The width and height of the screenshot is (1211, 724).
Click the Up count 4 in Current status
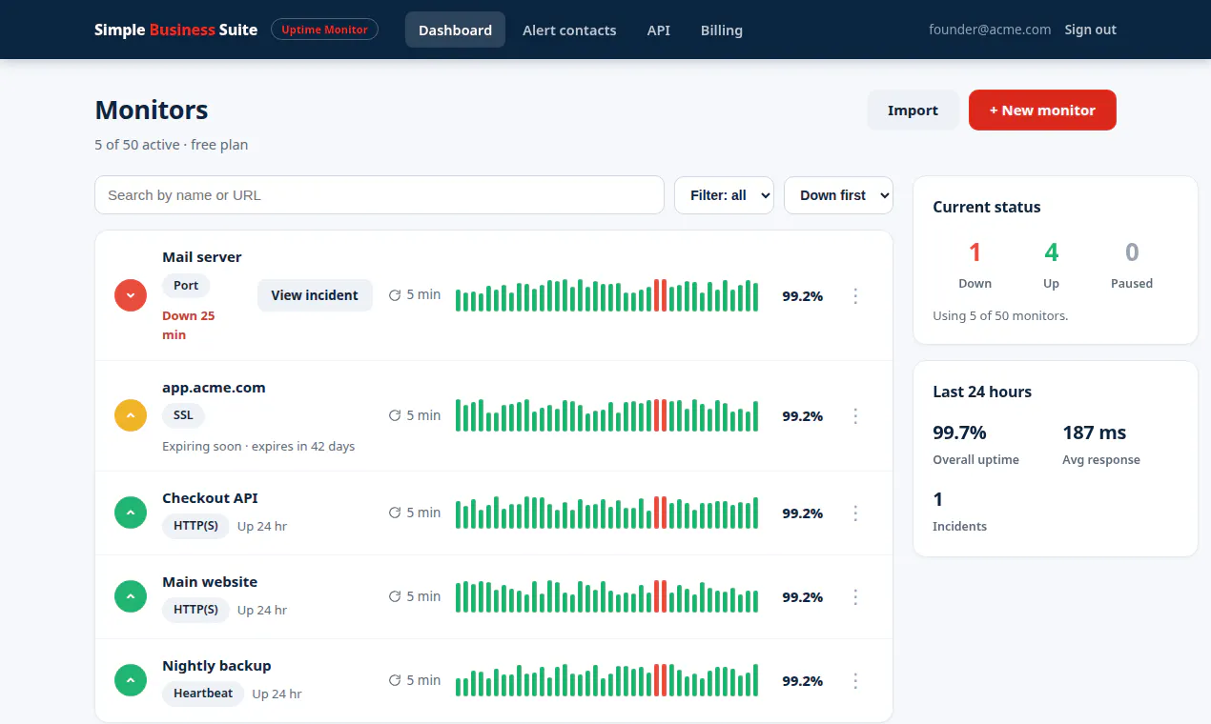click(x=1052, y=252)
